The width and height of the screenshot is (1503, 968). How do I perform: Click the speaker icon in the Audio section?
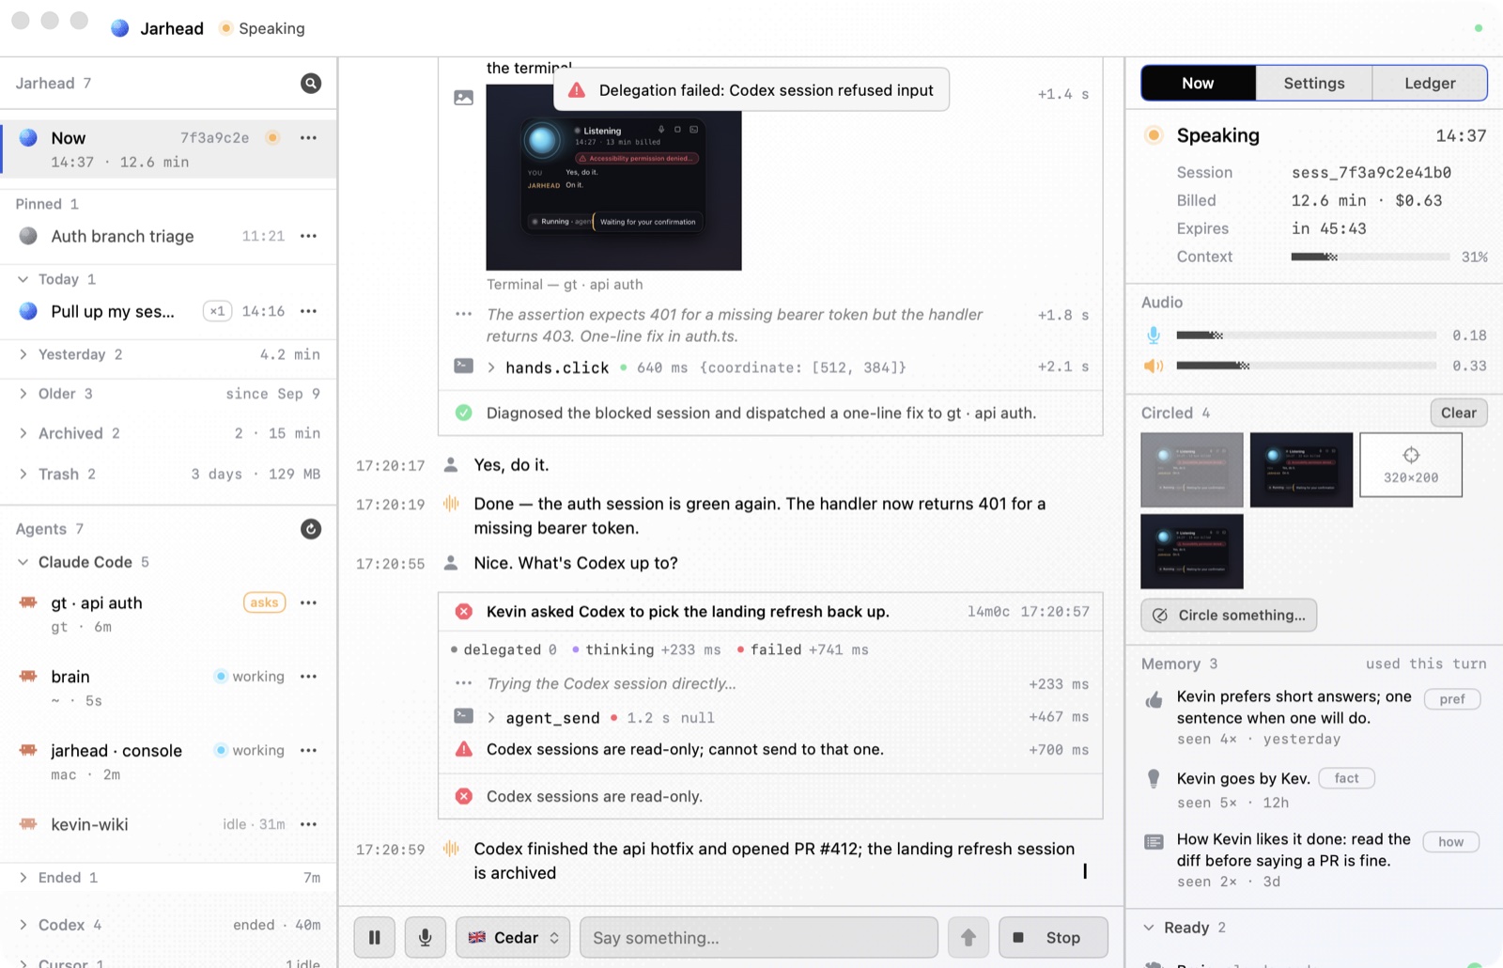point(1154,366)
